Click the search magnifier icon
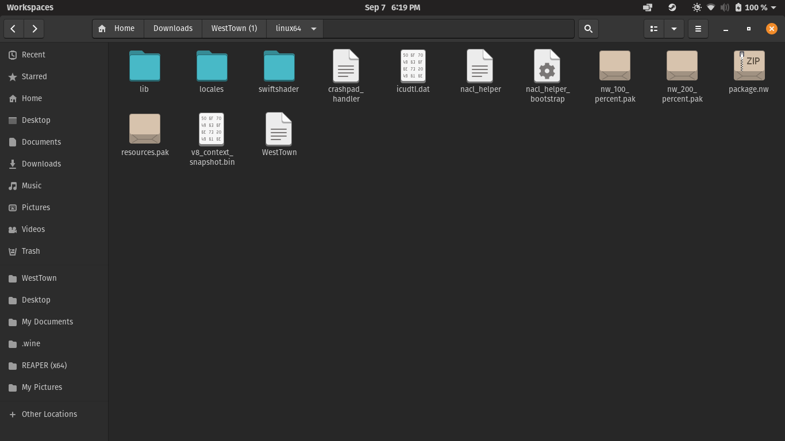The height and width of the screenshot is (441, 785). click(588, 29)
